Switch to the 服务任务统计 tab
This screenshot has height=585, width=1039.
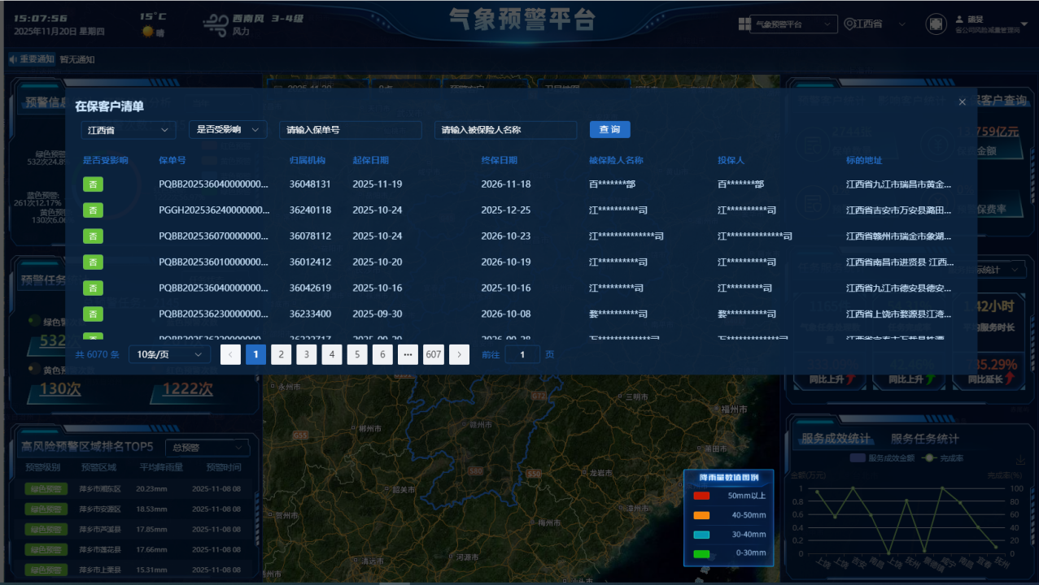click(x=924, y=439)
